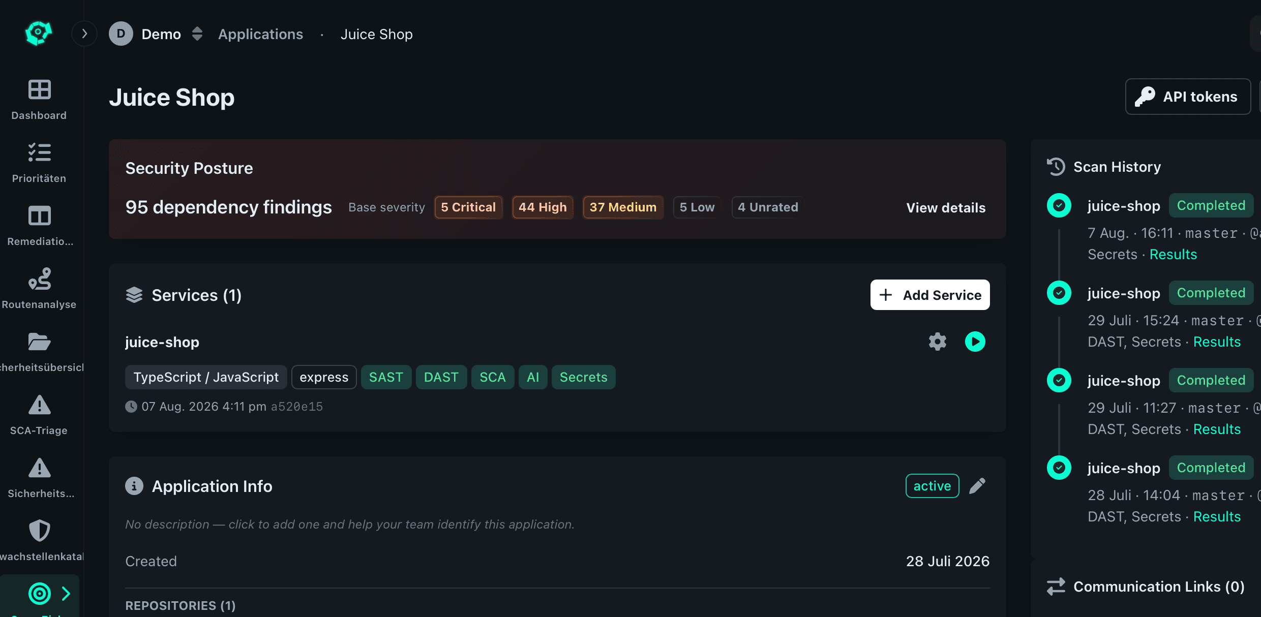Go to Applications breadcrumb
Image resolution: width=1261 pixels, height=617 pixels.
pyautogui.click(x=260, y=34)
